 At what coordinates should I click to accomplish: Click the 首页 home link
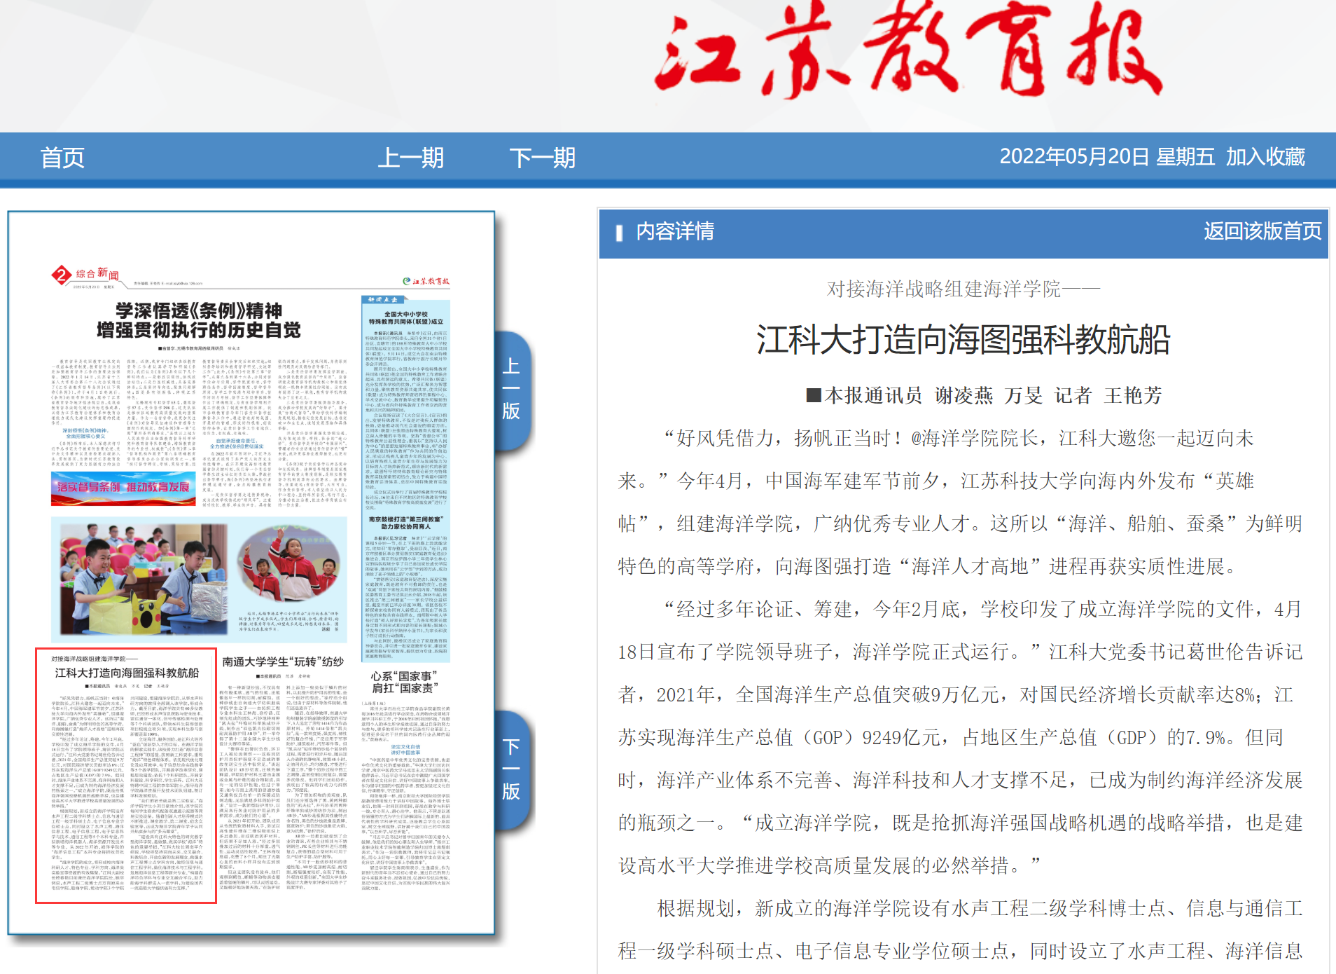coord(62,158)
